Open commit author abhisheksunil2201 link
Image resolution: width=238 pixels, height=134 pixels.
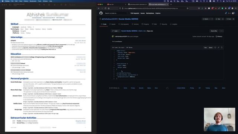point(121,36)
